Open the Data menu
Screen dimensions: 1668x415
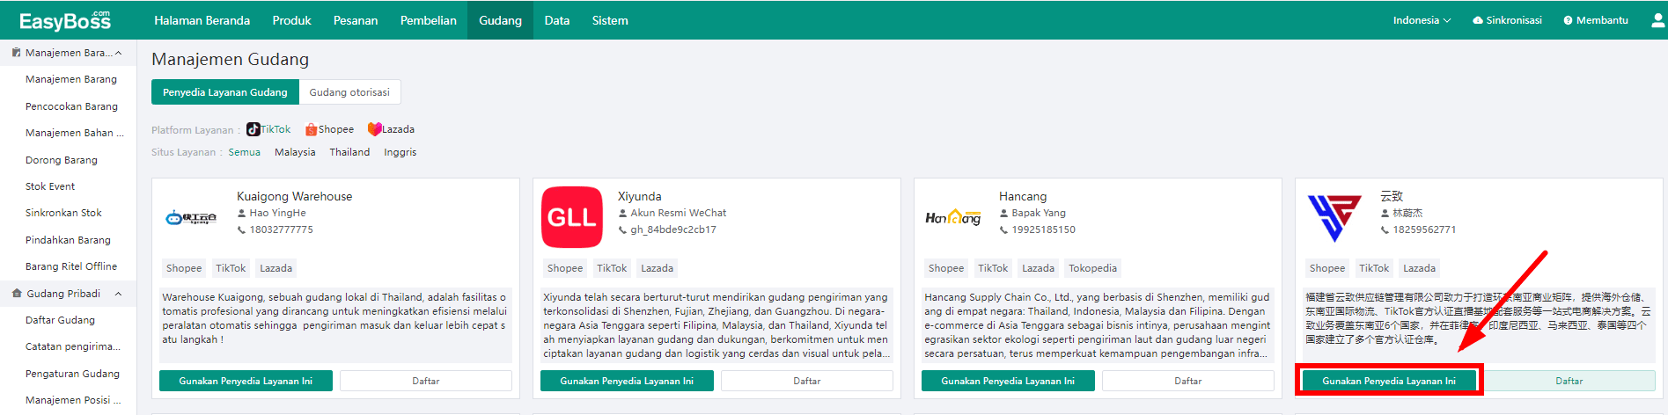(556, 20)
